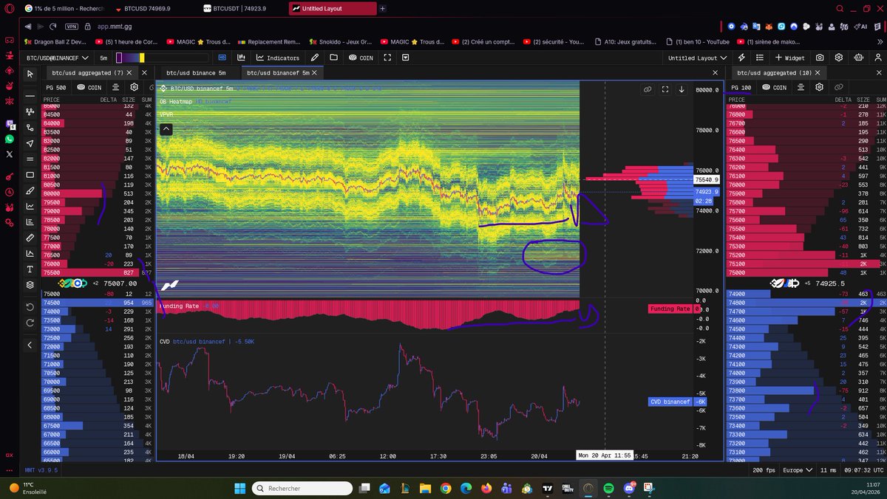Screen dimensions: 887x499
Task: Open app settings gear in top bar
Action: 838,58
